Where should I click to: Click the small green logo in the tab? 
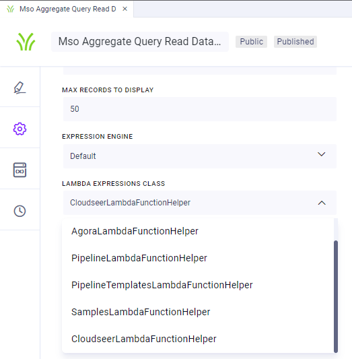(x=10, y=9)
